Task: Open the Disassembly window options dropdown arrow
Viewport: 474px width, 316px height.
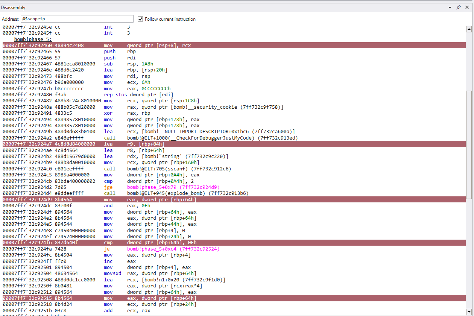Action: pos(450,8)
